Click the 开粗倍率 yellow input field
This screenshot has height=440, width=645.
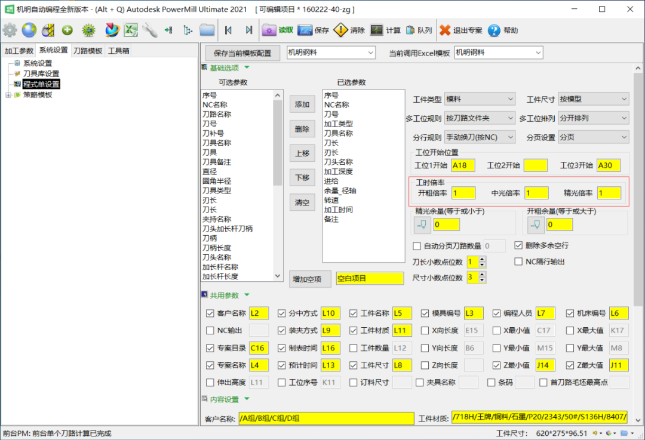click(x=463, y=193)
